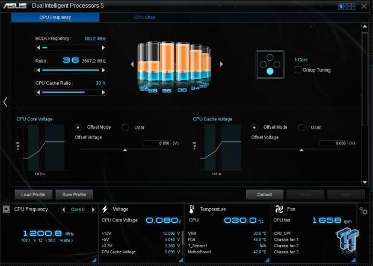Select User mode for CPU Core Voltage
The width and height of the screenshot is (373, 266).
(x=125, y=128)
